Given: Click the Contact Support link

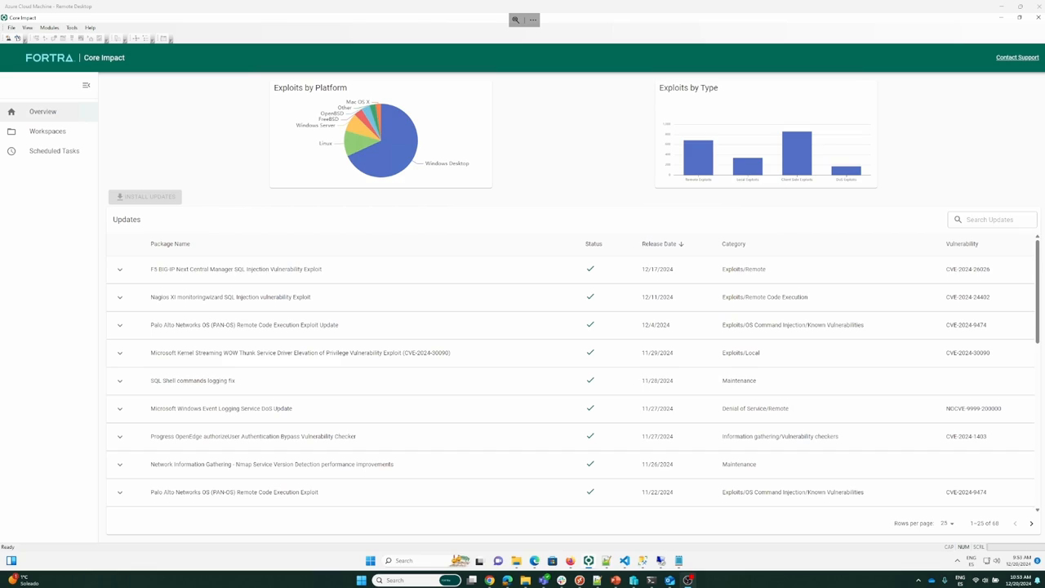Looking at the screenshot, I should tap(1017, 58).
